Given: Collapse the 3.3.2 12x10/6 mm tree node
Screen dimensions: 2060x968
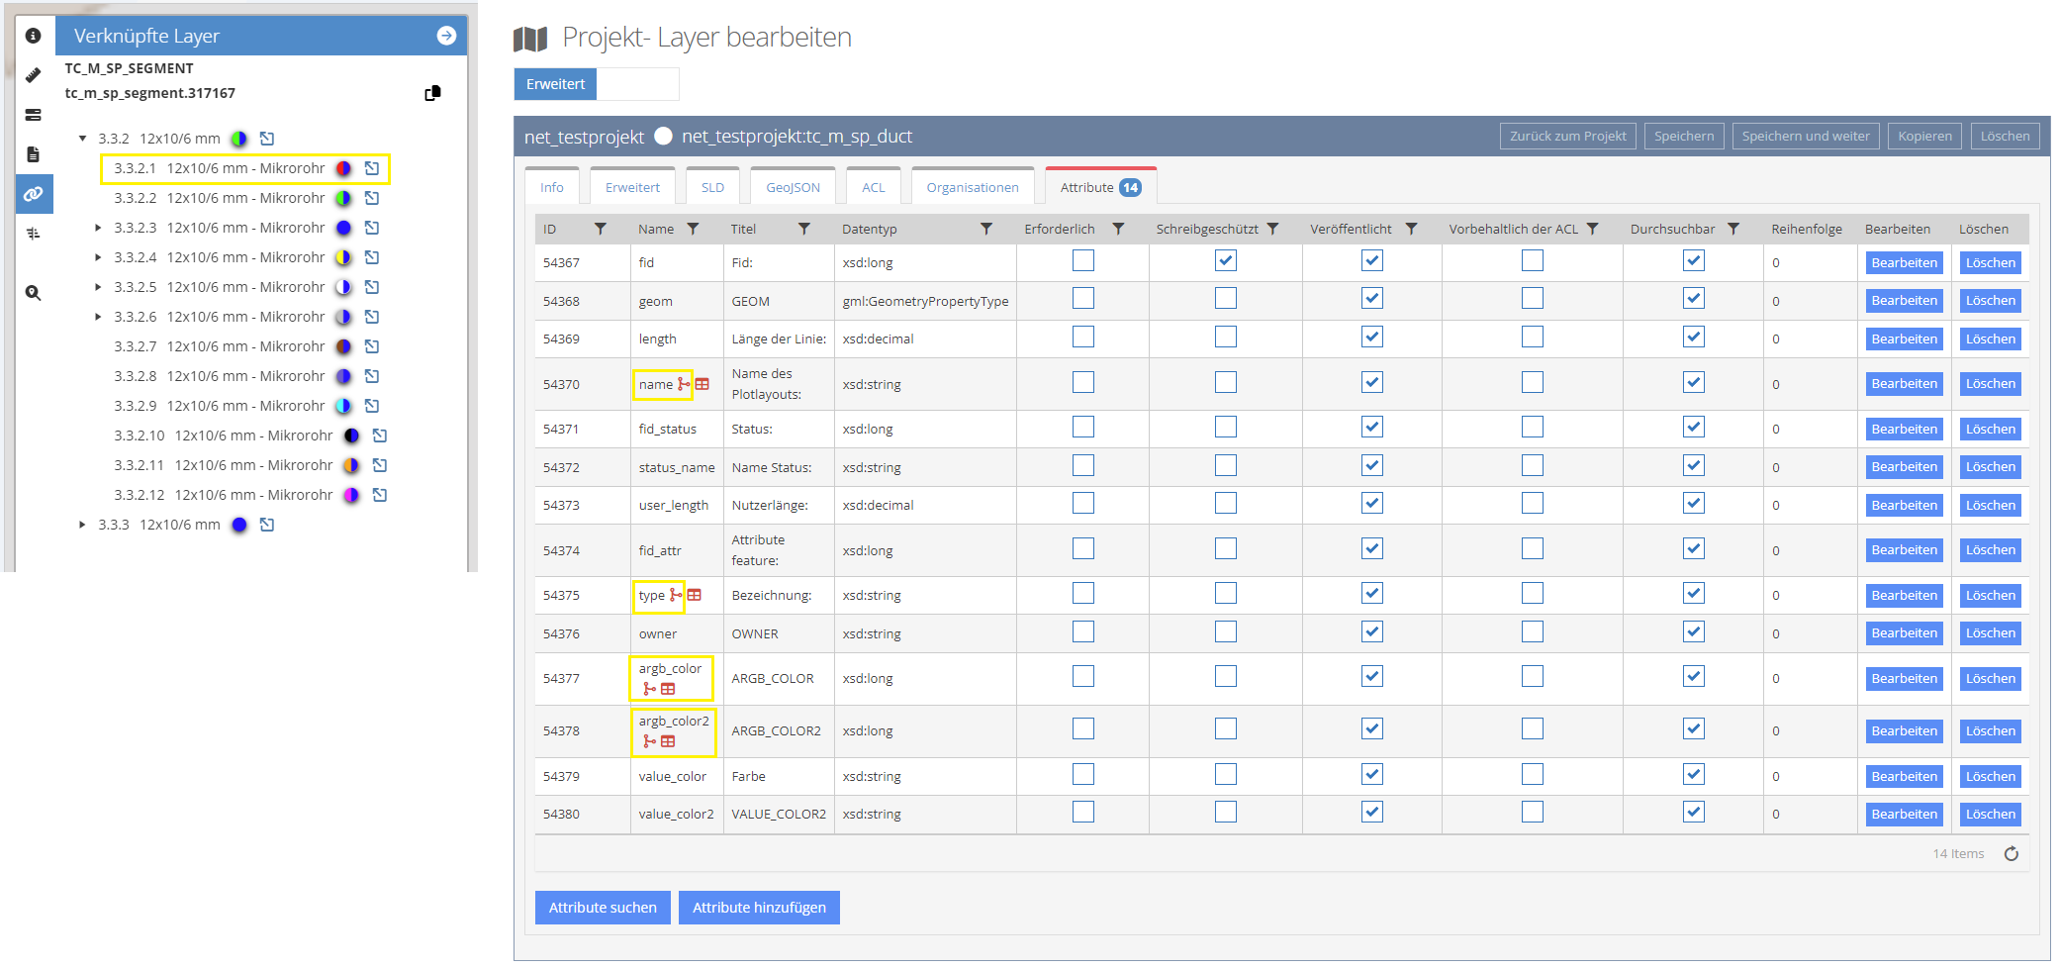Looking at the screenshot, I should click(x=83, y=139).
